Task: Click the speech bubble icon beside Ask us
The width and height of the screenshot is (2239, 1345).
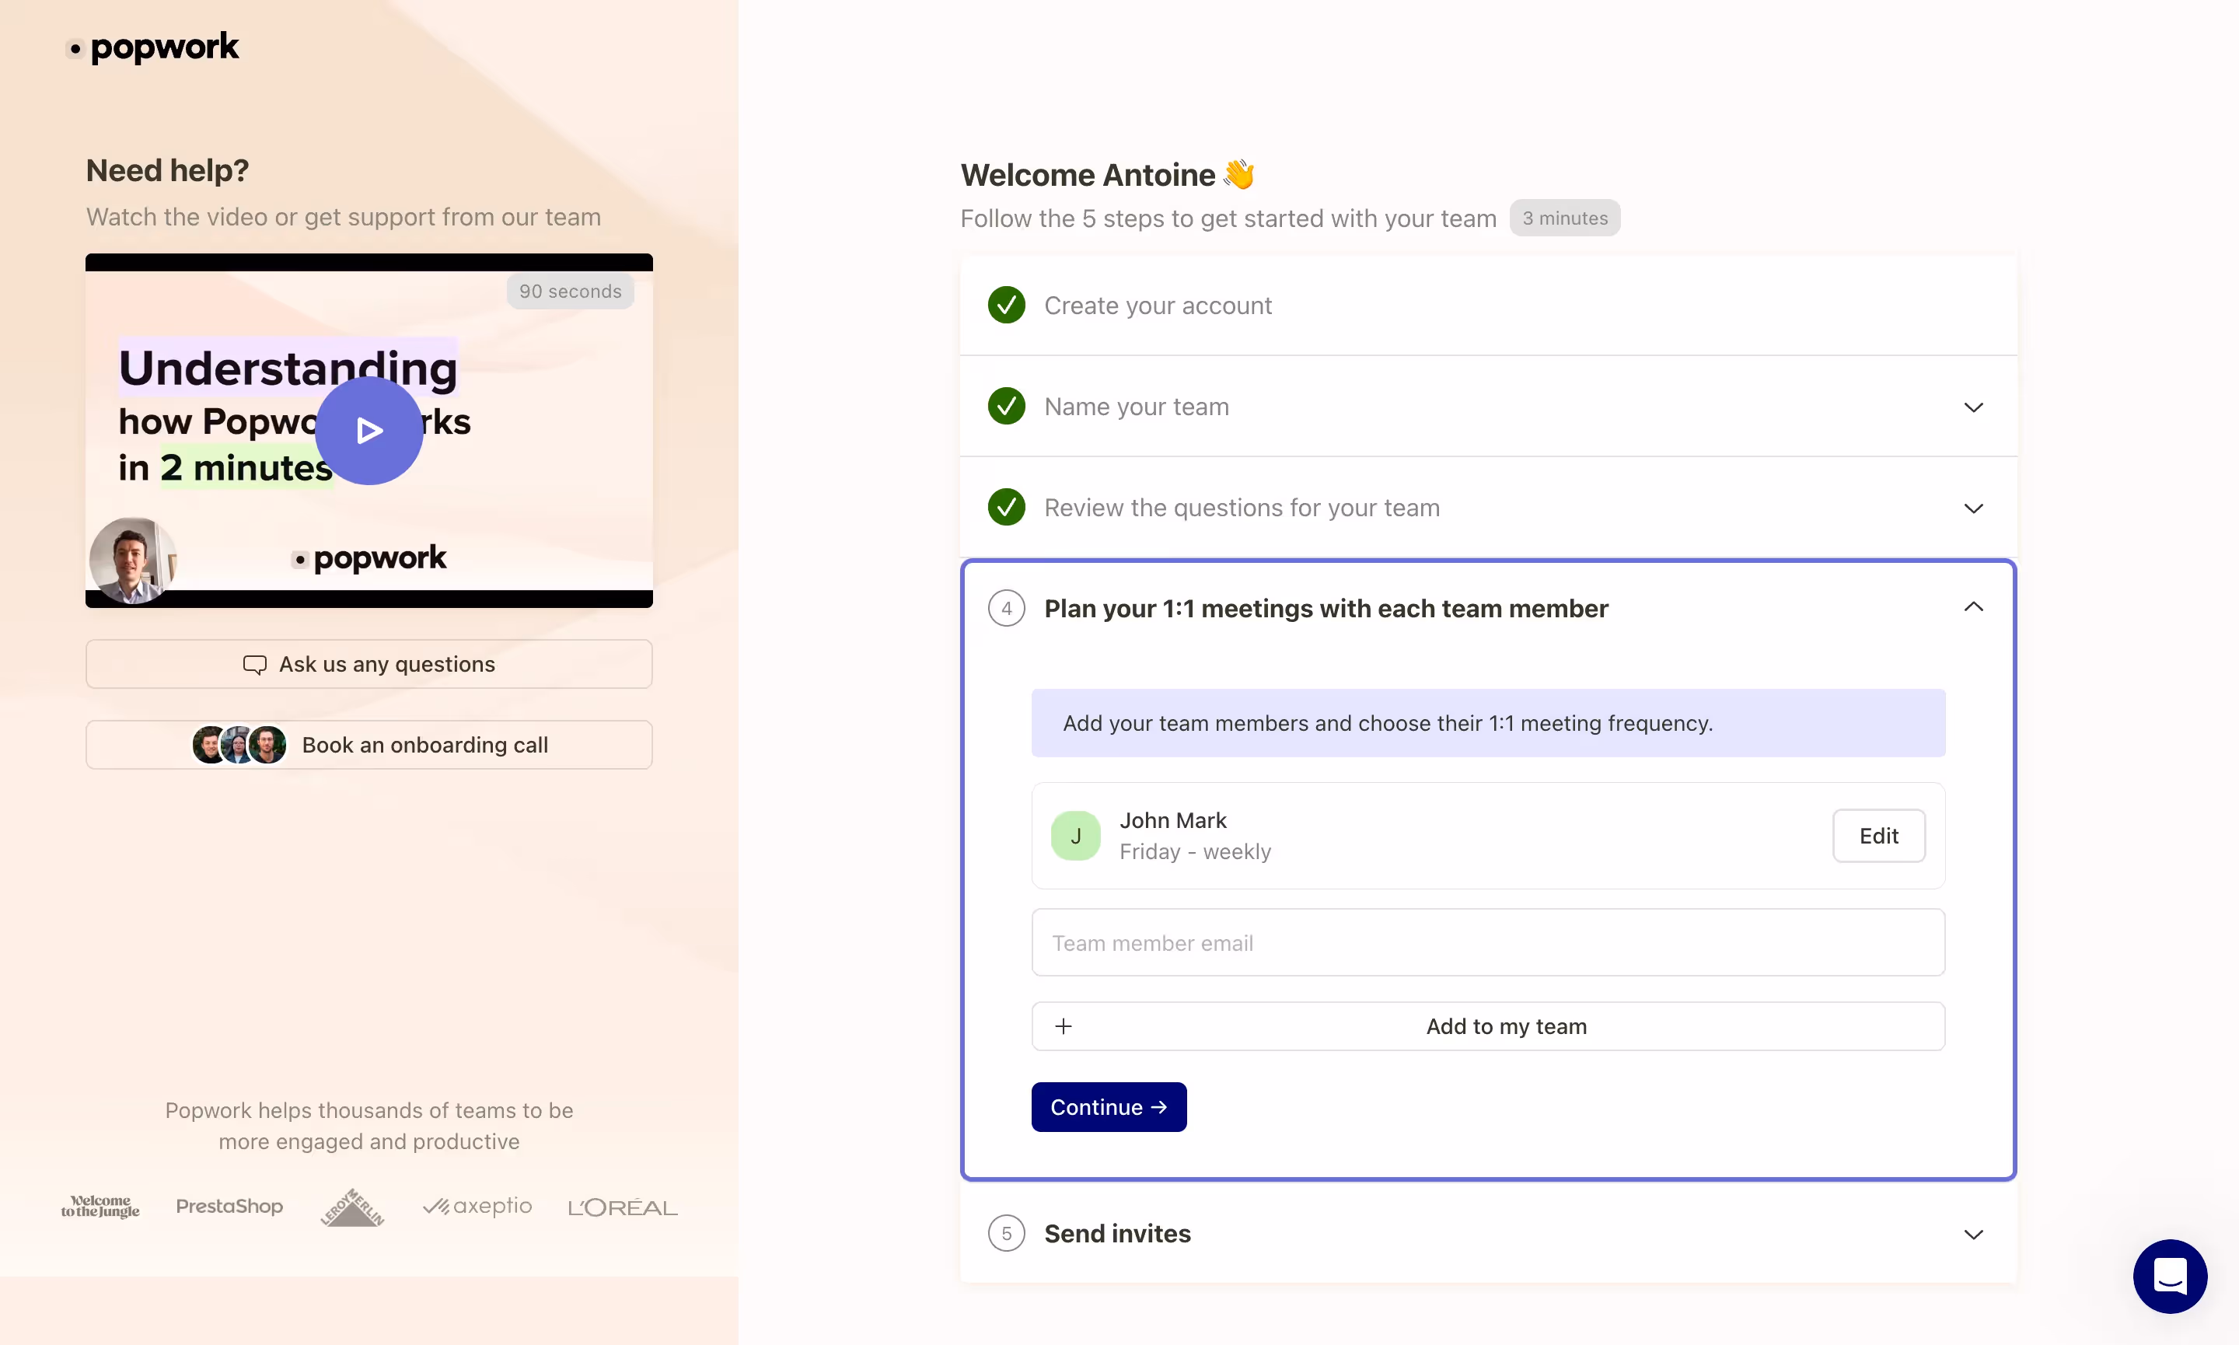Action: click(x=255, y=665)
